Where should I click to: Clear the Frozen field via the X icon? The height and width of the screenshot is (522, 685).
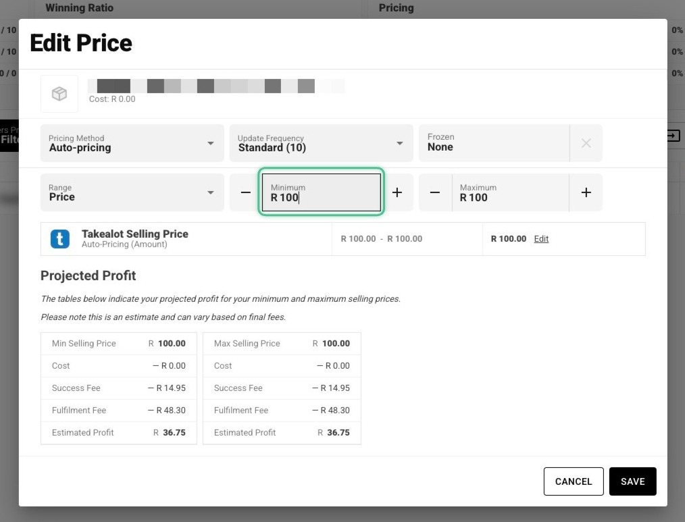(586, 143)
